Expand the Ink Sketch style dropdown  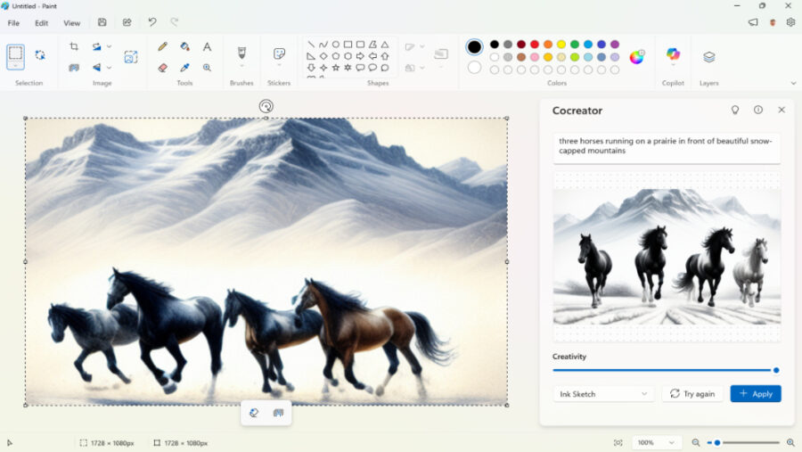pos(603,393)
